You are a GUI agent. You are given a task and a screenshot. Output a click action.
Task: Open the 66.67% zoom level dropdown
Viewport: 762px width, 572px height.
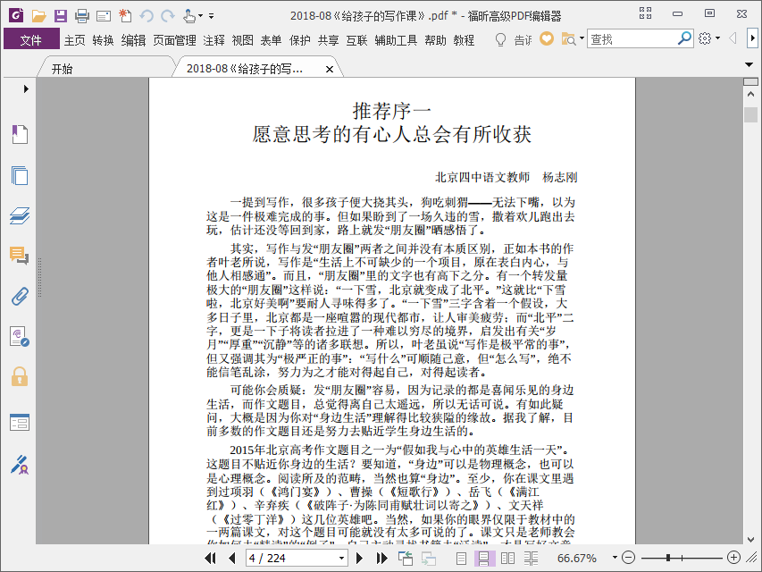[x=615, y=558]
